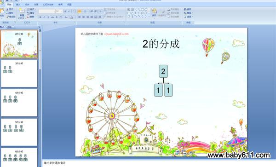Toggle the bullets list button
Screen dimensions: 276x167
point(80,11)
